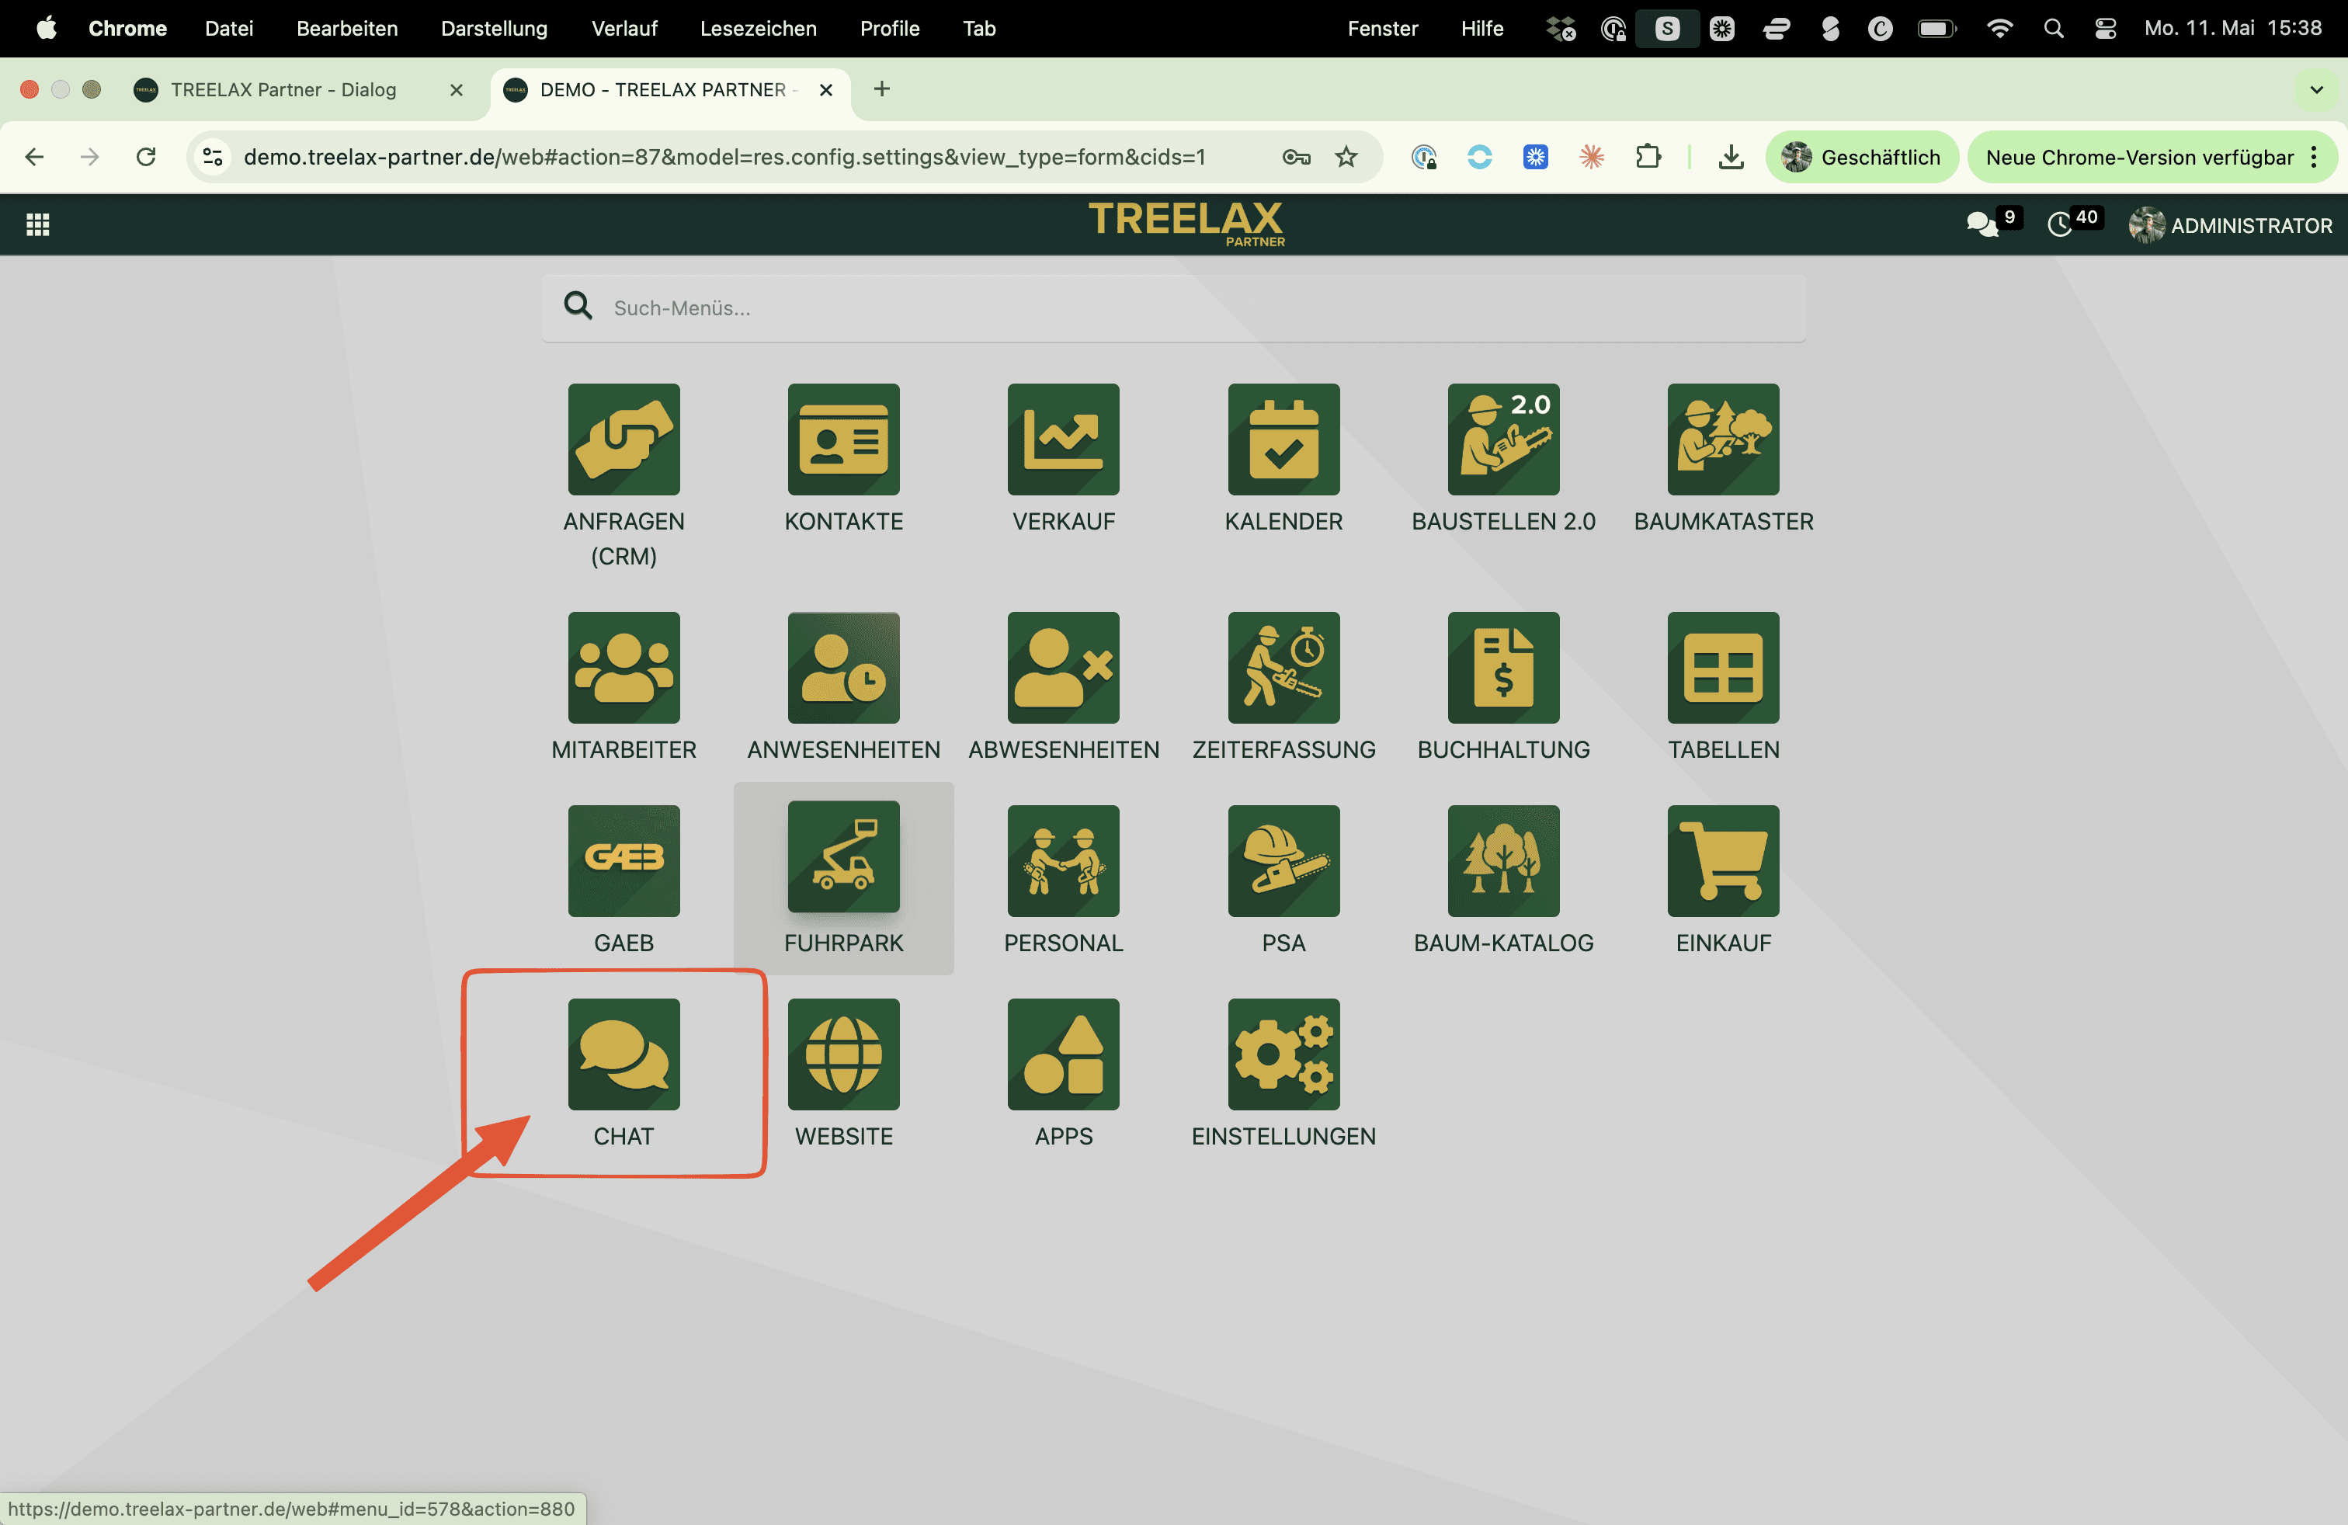Open the Zeiterfassung app
The image size is (2348, 1525).
(1283, 686)
